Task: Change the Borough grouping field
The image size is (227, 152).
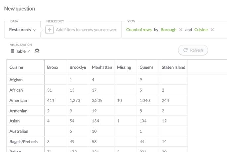Action: tap(168, 30)
